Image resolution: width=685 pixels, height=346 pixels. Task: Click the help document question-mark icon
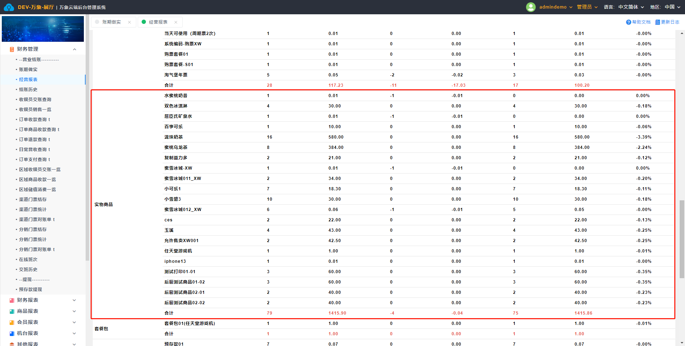click(x=629, y=22)
